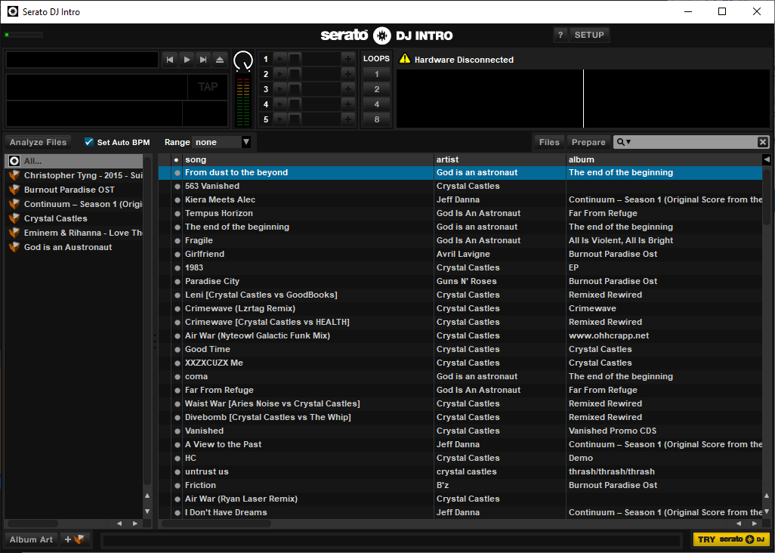This screenshot has width=775, height=553.
Task: Sort library by the song column
Action: (307, 159)
